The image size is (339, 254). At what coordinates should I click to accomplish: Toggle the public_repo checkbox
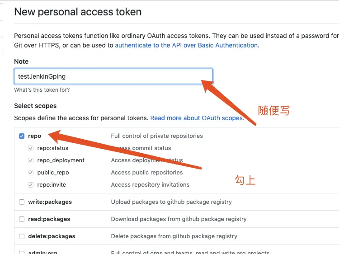pos(31,173)
